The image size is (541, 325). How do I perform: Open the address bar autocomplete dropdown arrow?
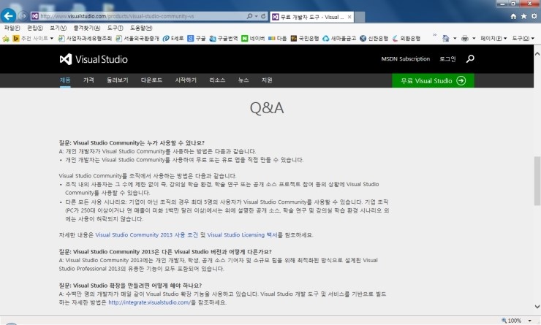click(x=257, y=16)
